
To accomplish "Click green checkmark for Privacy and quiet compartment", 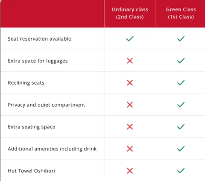I will coord(181,105).
